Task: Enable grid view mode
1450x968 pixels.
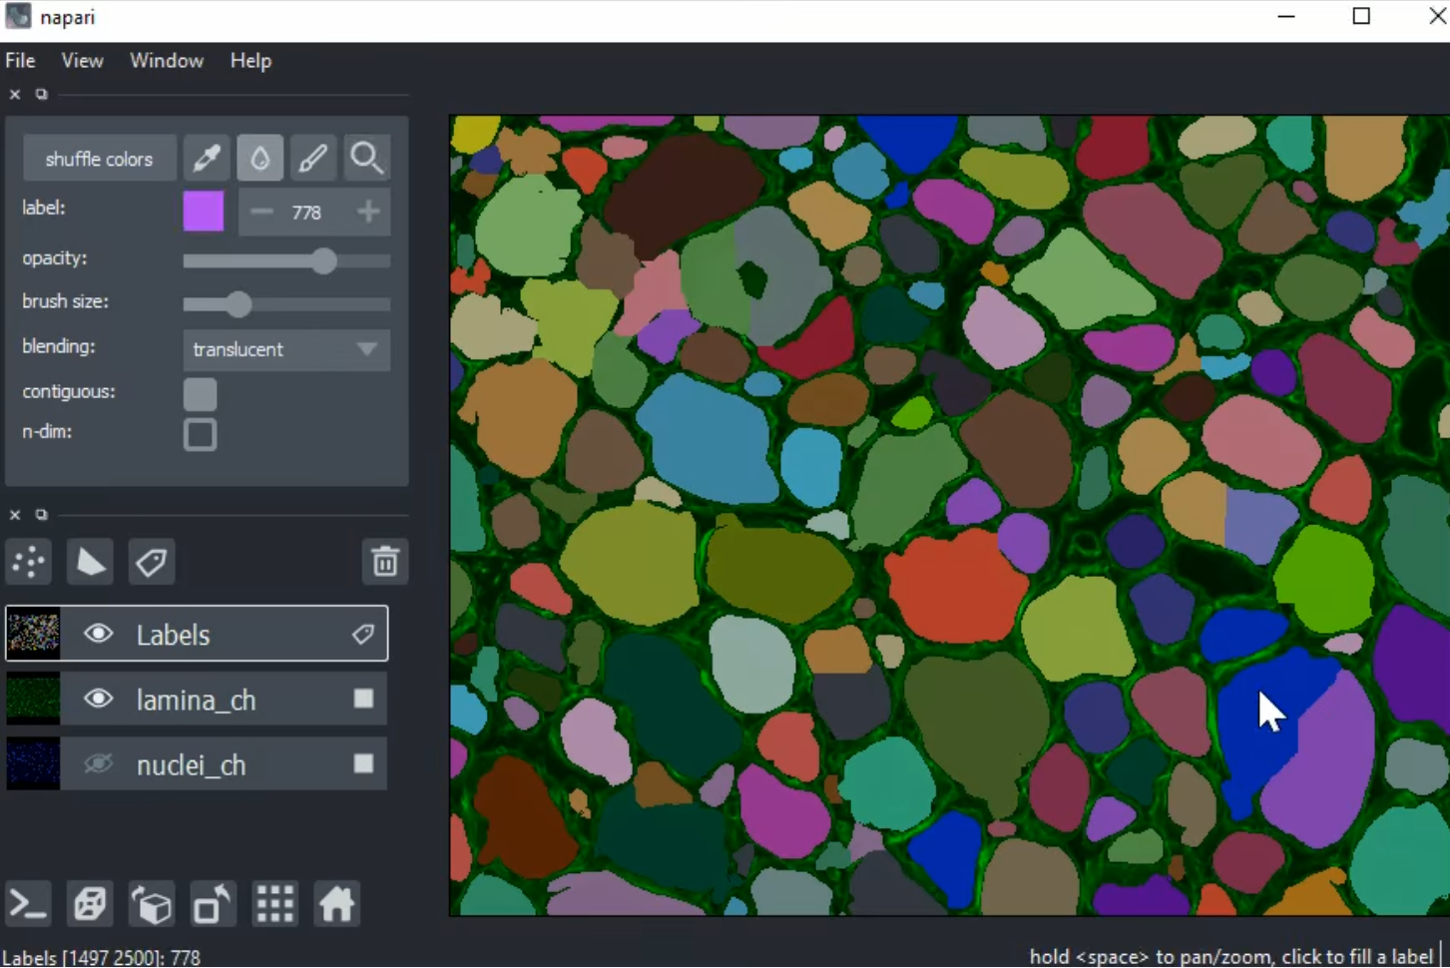Action: [x=274, y=905]
